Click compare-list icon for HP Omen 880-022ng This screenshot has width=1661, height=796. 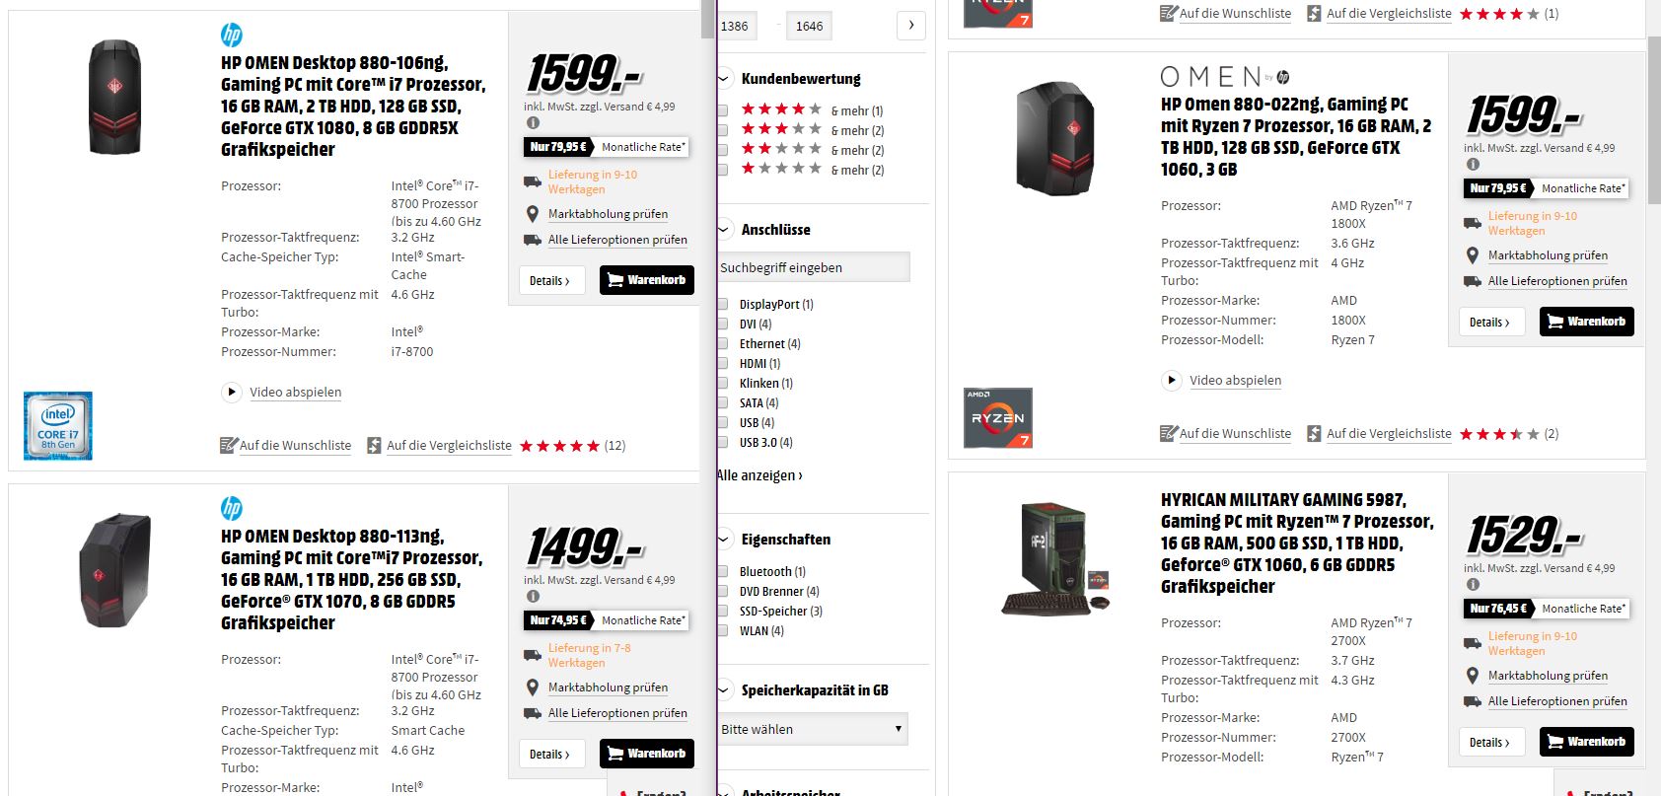pyautogui.click(x=1314, y=433)
